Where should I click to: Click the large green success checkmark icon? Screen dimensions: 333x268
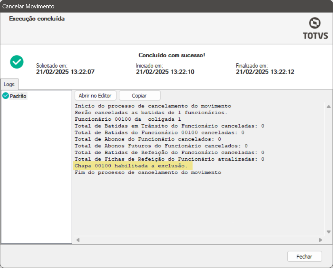point(17,62)
